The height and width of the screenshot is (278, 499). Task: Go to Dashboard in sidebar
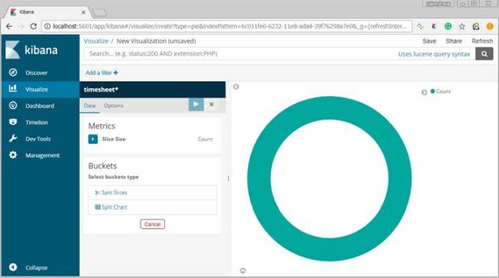pyautogui.click(x=40, y=106)
